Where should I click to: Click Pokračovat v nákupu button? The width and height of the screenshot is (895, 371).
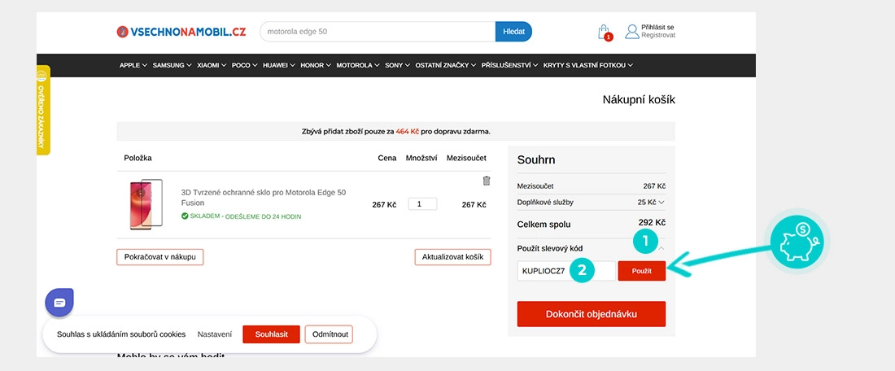tap(159, 257)
